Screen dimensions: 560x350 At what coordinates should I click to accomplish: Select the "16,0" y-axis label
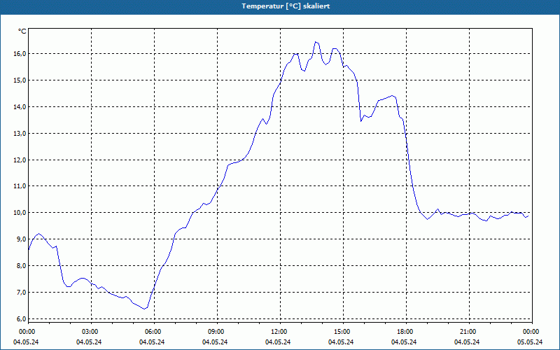click(20, 54)
